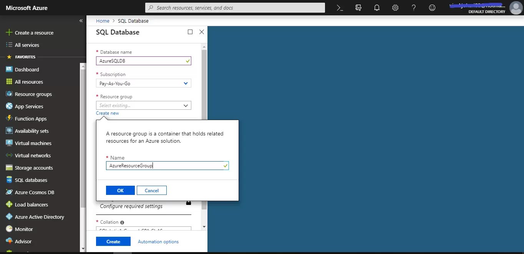Open the Monitor service

click(25, 229)
